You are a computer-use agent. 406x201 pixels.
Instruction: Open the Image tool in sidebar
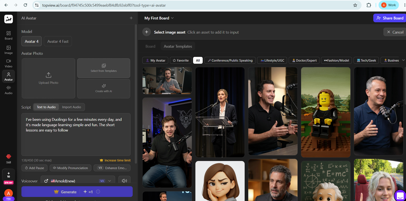coord(9,50)
